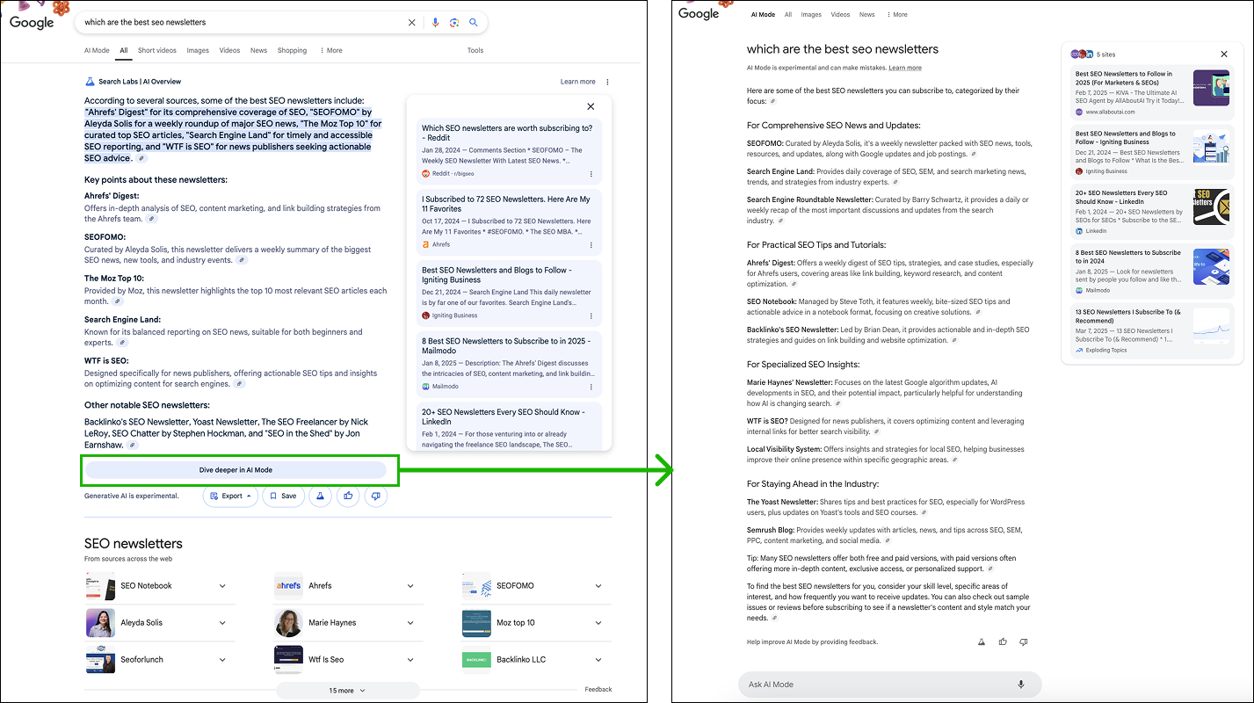1254x703 pixels.
Task: Click the link icon after the Ahrefs' Digest description
Action: click(152, 219)
